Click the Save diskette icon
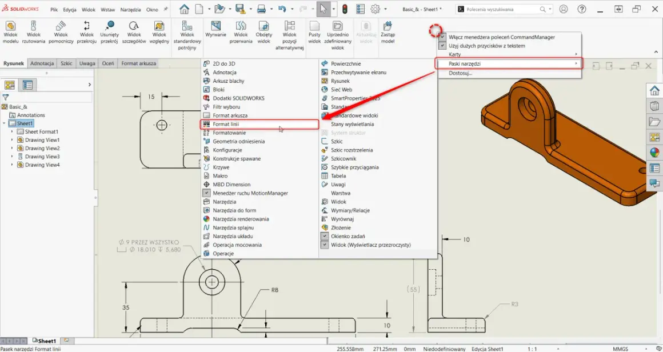Viewport: 663px width, 352px height. tap(240, 9)
